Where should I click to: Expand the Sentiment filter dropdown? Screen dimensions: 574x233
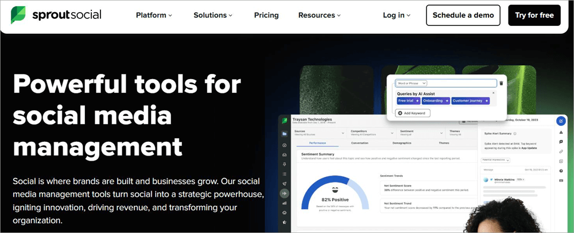coord(421,133)
